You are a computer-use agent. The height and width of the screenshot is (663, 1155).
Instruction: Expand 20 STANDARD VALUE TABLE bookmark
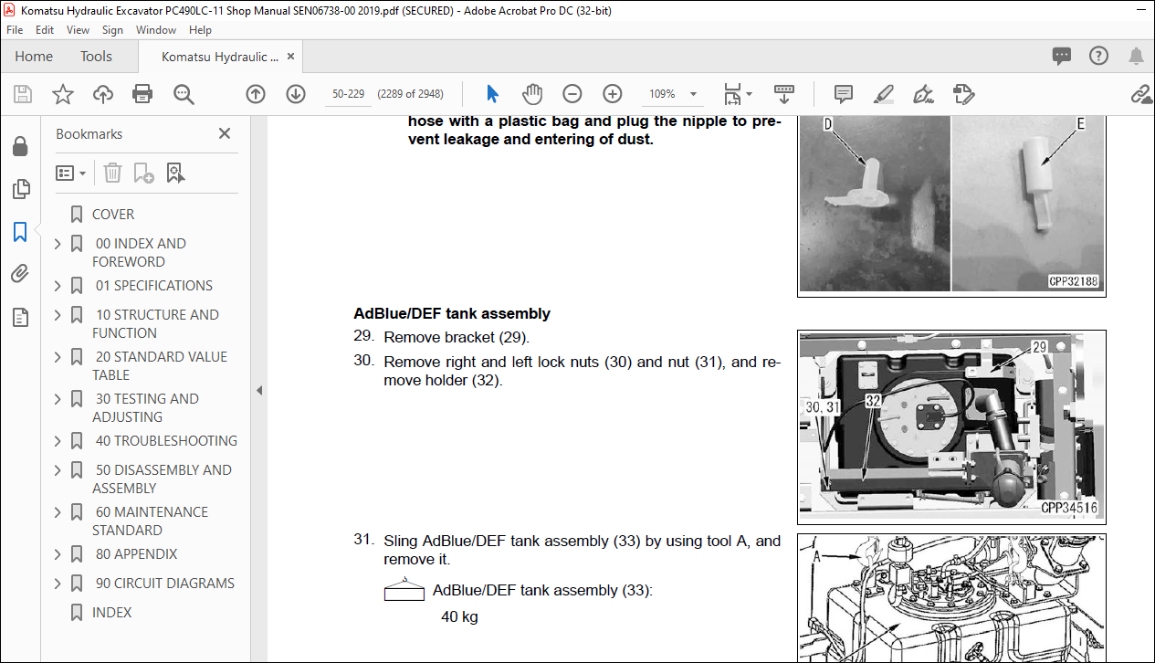click(58, 357)
